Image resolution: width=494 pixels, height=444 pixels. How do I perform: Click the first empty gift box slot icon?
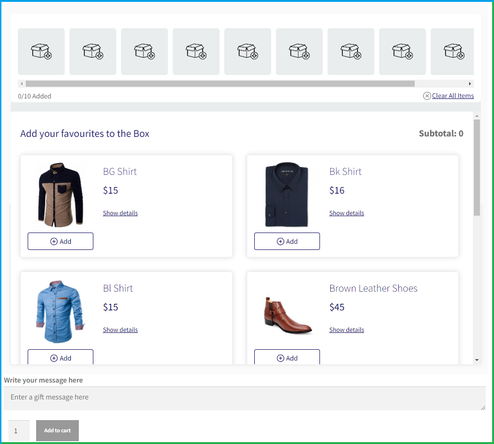(41, 51)
